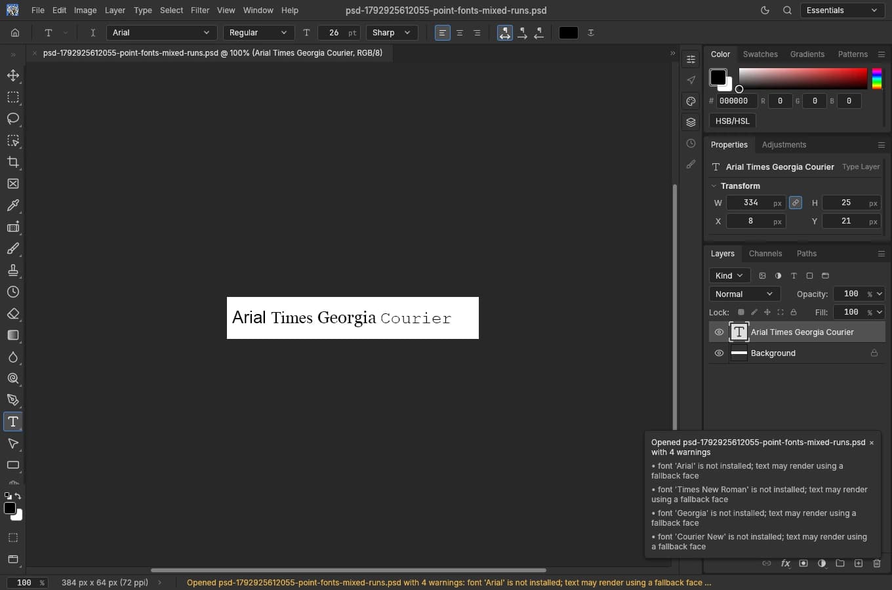Open the Layers panel stack icon
The height and width of the screenshot is (590, 892).
click(691, 123)
